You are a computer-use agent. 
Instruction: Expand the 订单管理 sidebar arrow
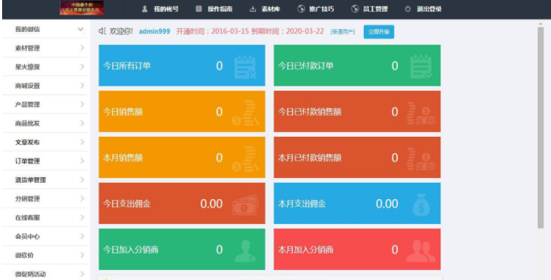(x=82, y=161)
